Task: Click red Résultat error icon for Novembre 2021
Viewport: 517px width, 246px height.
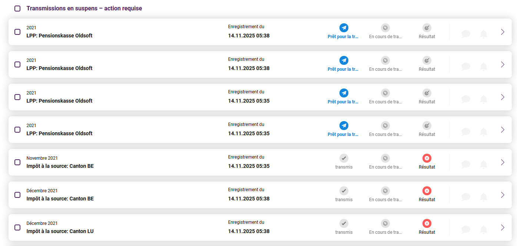Action: pyautogui.click(x=427, y=158)
